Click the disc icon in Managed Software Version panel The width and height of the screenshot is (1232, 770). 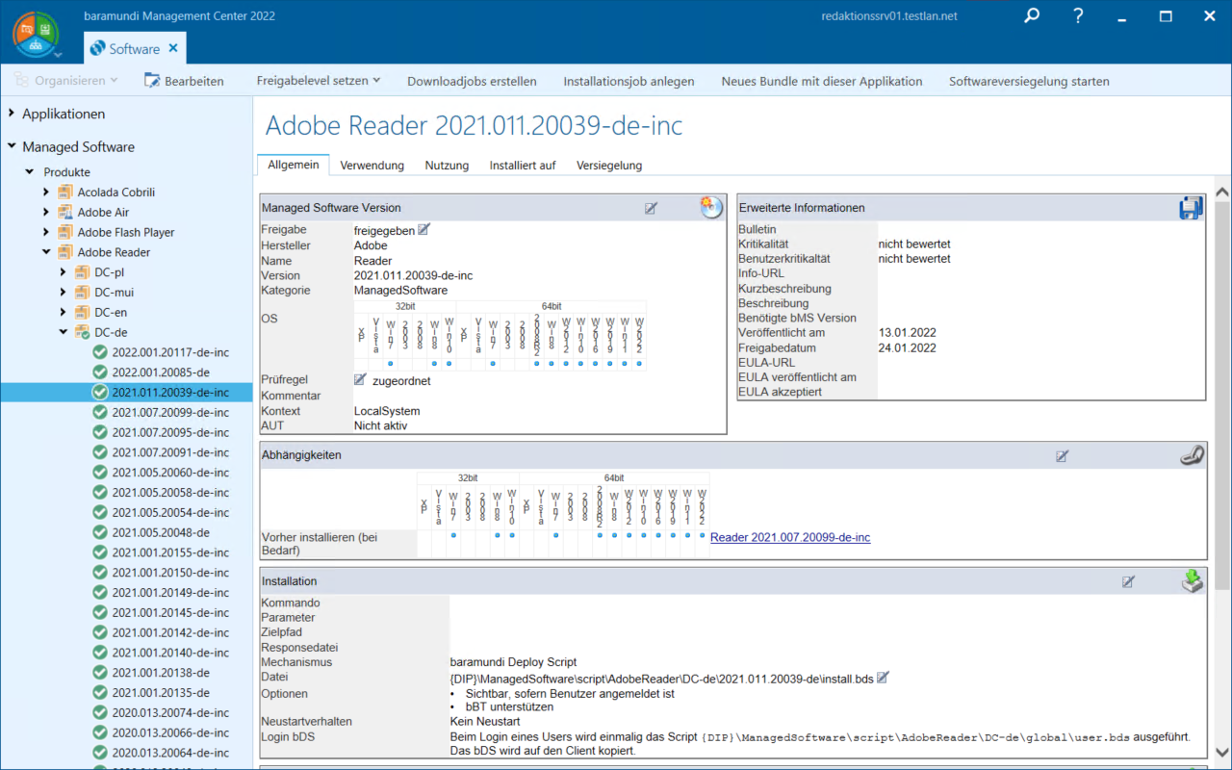[x=710, y=207]
